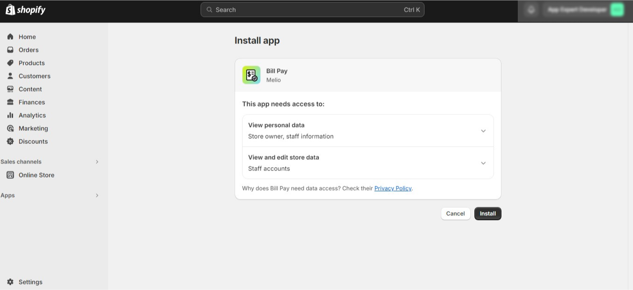Click the Apps heading label
This screenshot has height=290, width=633.
point(7,195)
